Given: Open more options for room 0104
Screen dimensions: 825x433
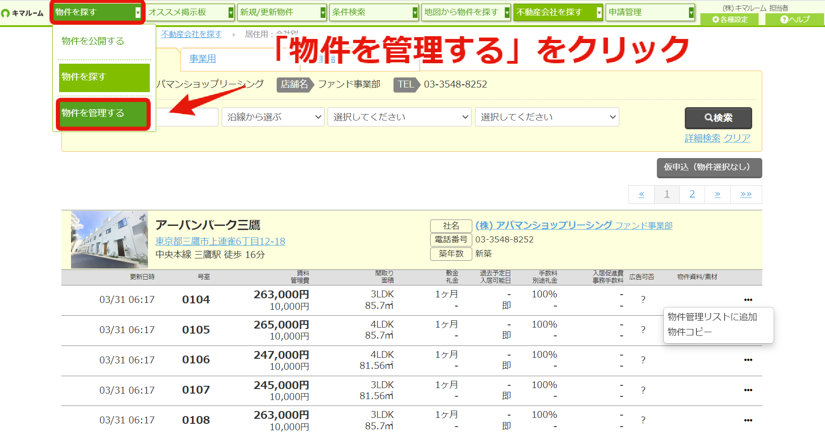Looking at the screenshot, I should click(748, 300).
